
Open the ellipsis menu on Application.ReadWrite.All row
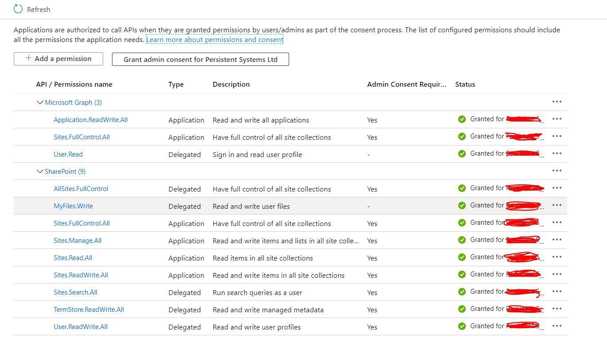point(557,119)
